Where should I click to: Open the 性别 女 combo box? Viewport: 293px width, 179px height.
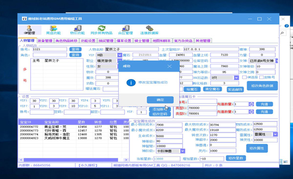[107, 66]
